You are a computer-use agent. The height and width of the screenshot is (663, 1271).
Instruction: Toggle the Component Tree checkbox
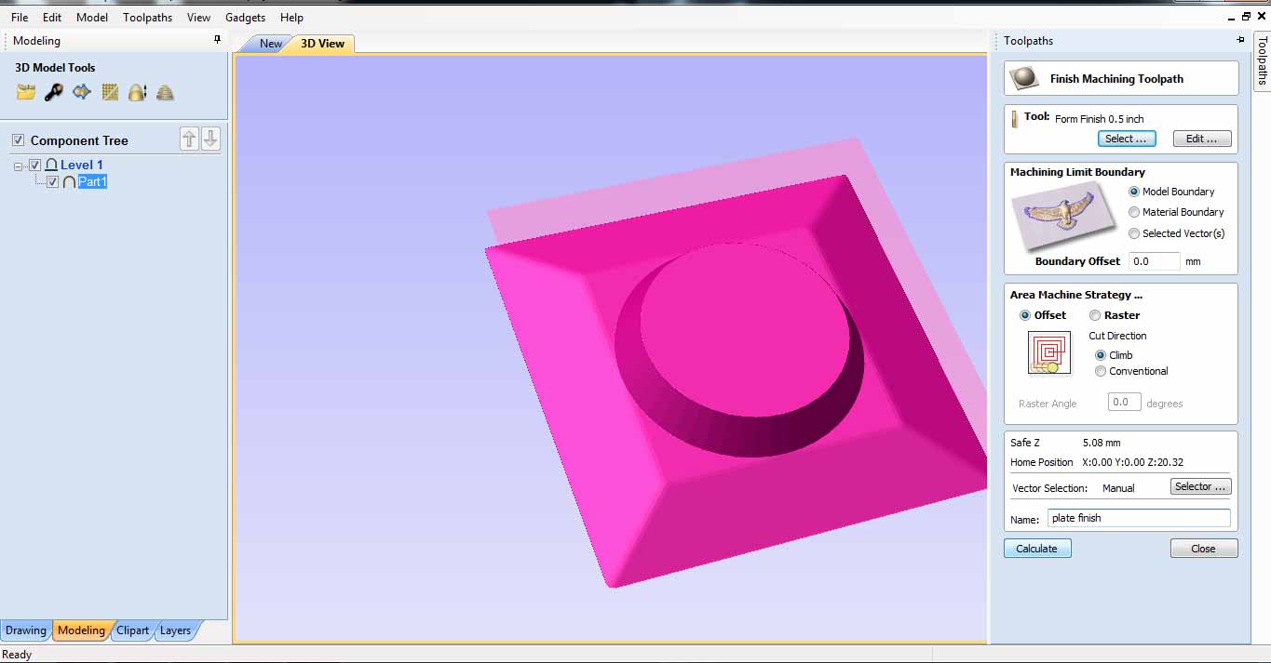[18, 140]
